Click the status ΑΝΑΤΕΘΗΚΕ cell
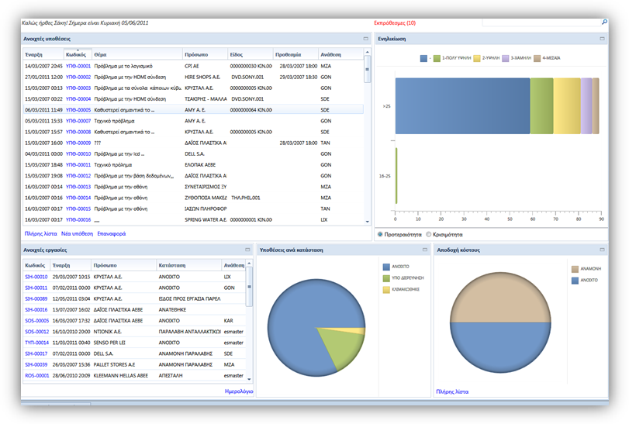629x424 pixels. coord(172,310)
